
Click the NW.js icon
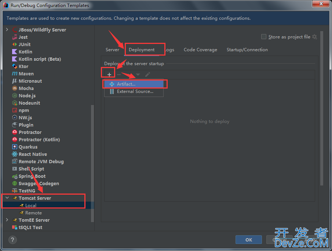click(14, 117)
